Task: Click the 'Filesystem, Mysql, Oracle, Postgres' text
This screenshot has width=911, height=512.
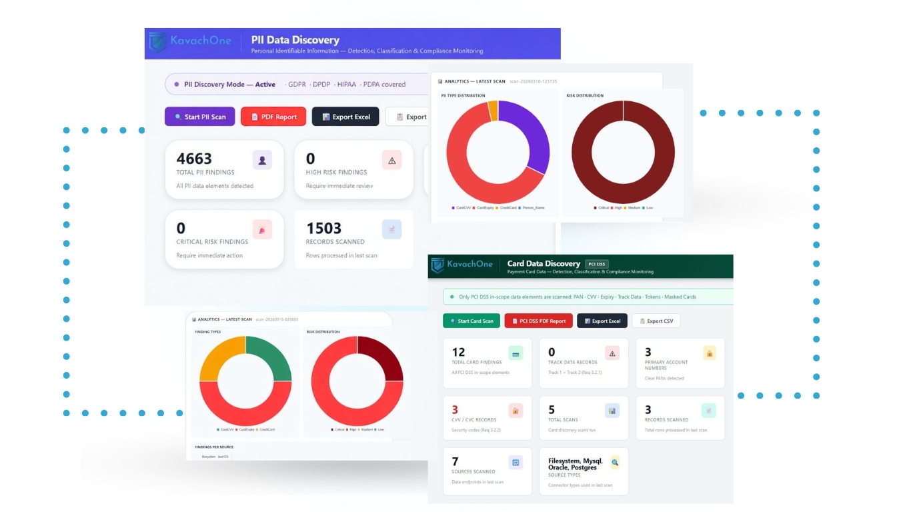Action: coord(576,464)
